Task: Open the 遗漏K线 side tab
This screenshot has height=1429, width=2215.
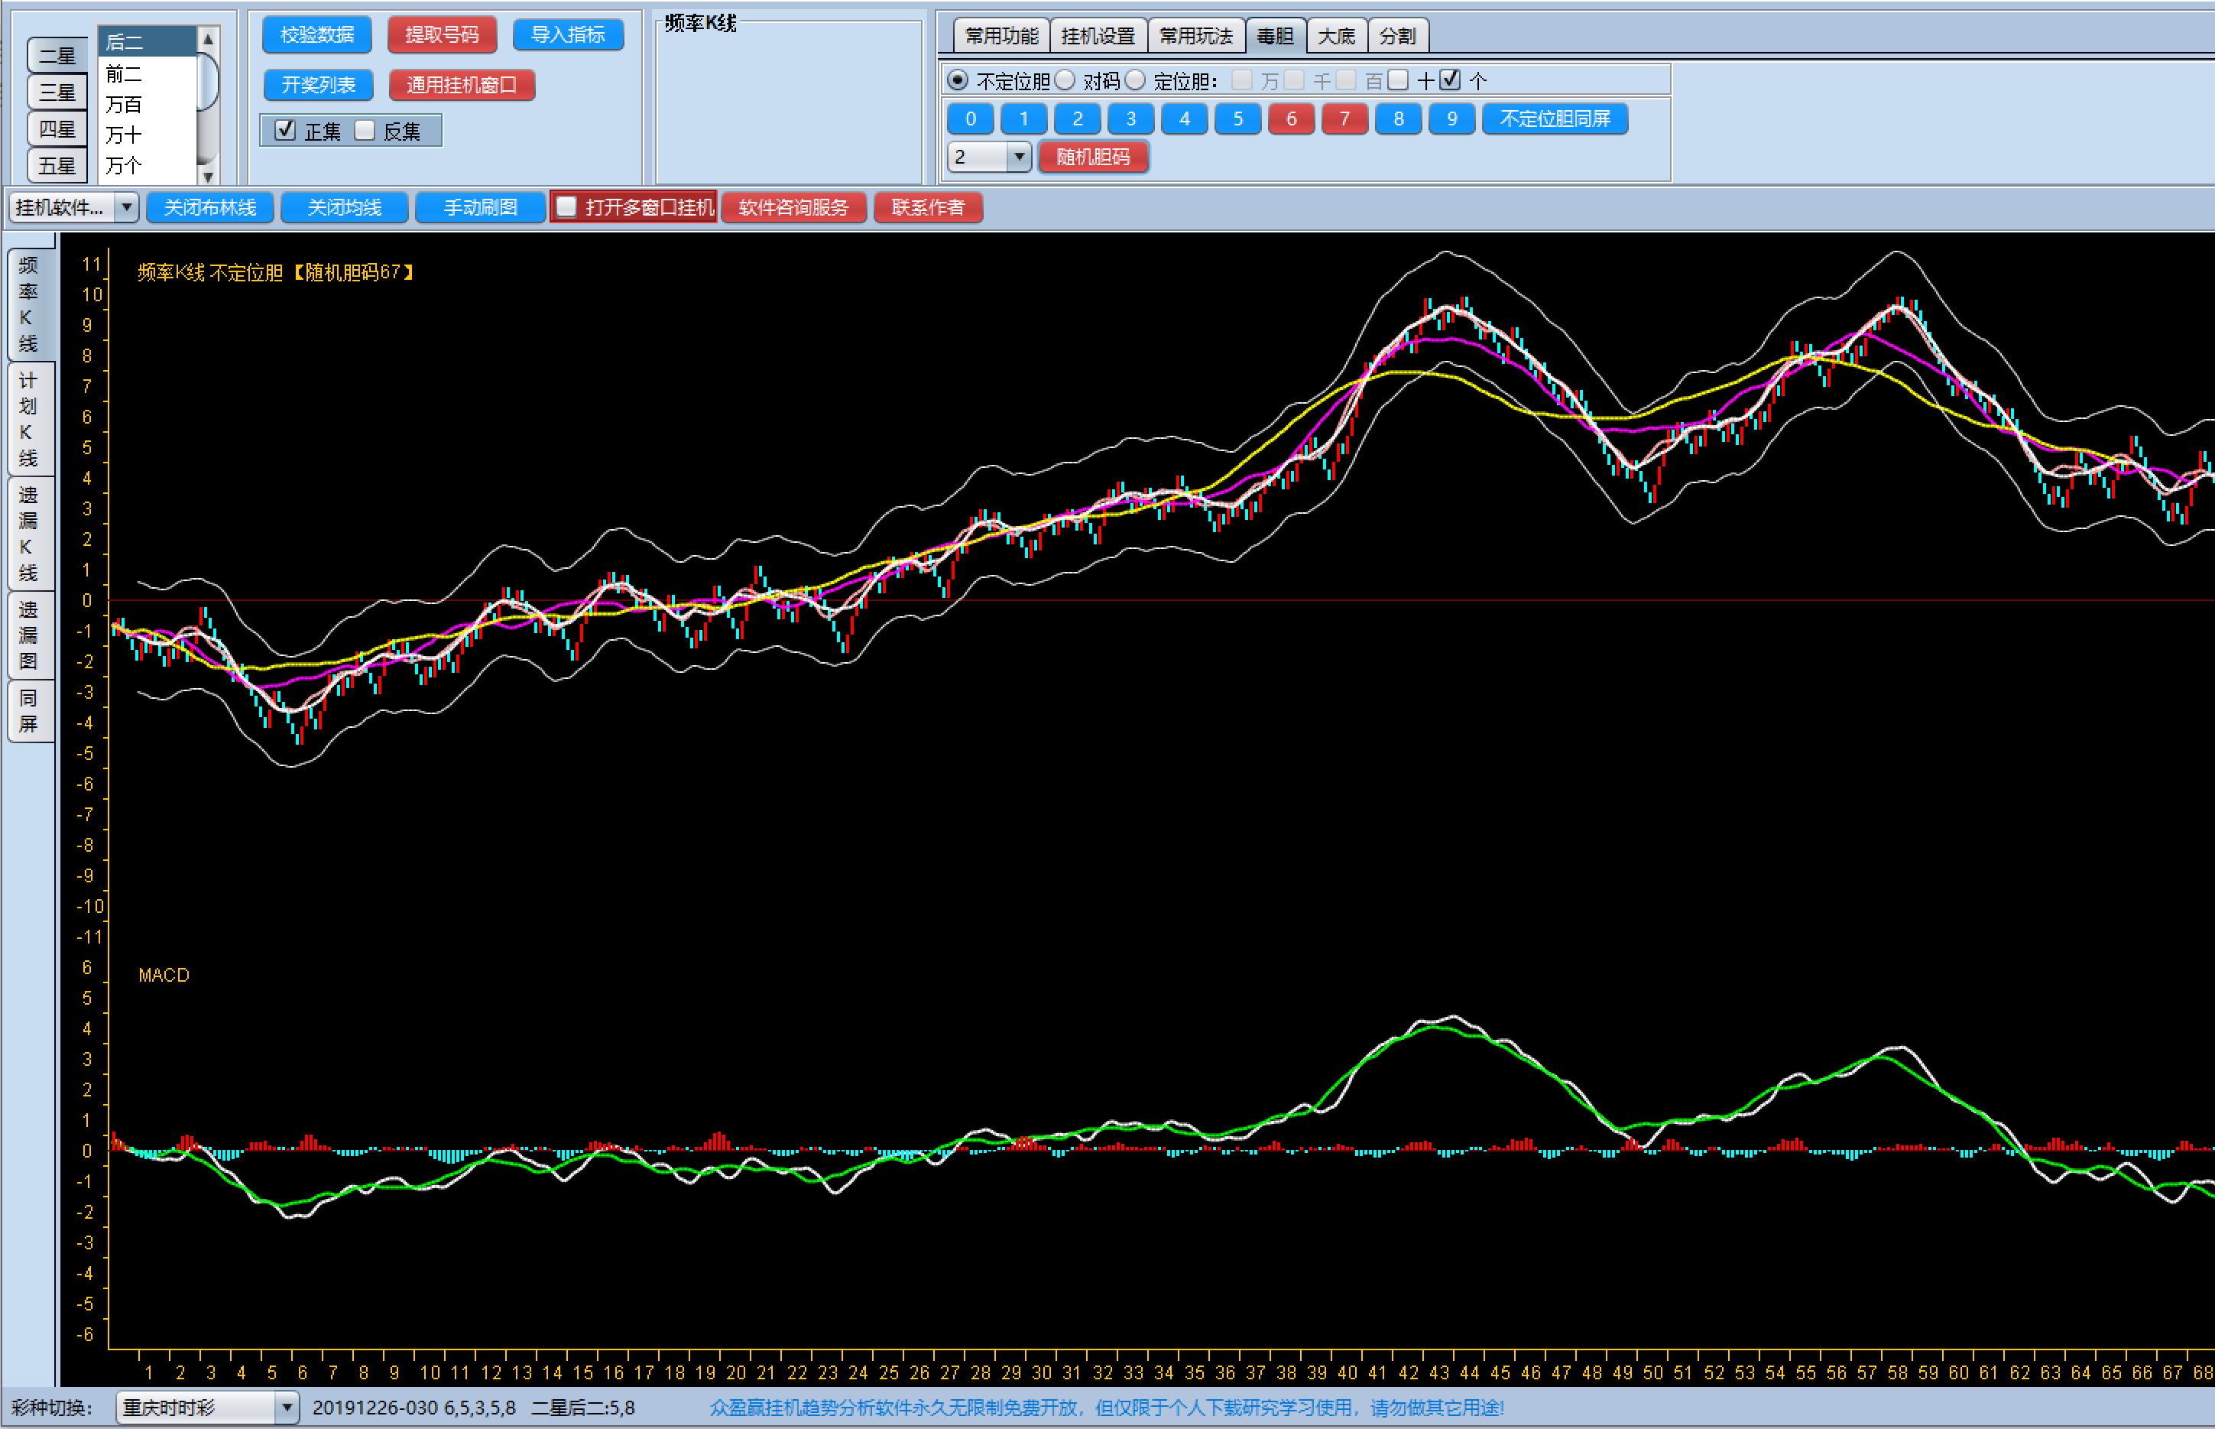Action: (x=29, y=534)
